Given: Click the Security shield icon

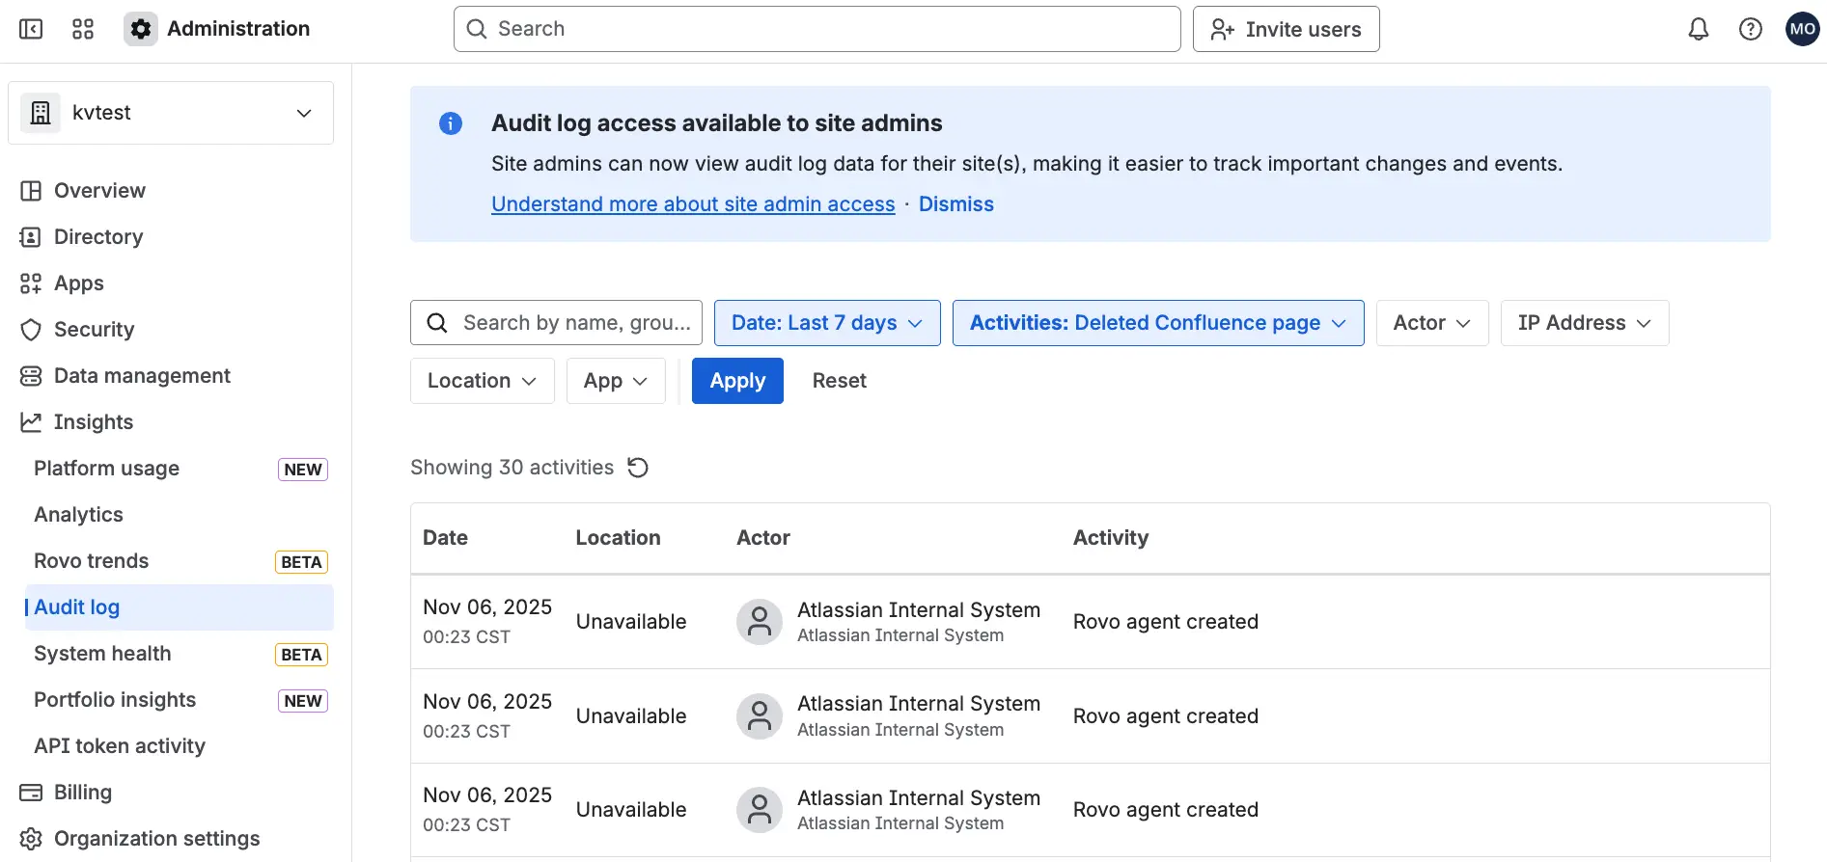Looking at the screenshot, I should [x=31, y=330].
